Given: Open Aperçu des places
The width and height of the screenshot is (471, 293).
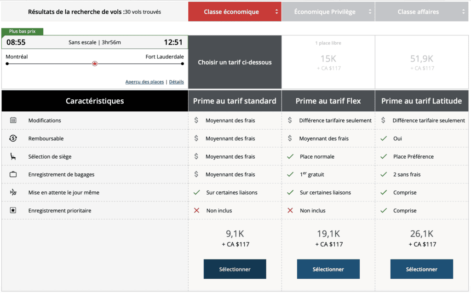Looking at the screenshot, I should point(144,81).
